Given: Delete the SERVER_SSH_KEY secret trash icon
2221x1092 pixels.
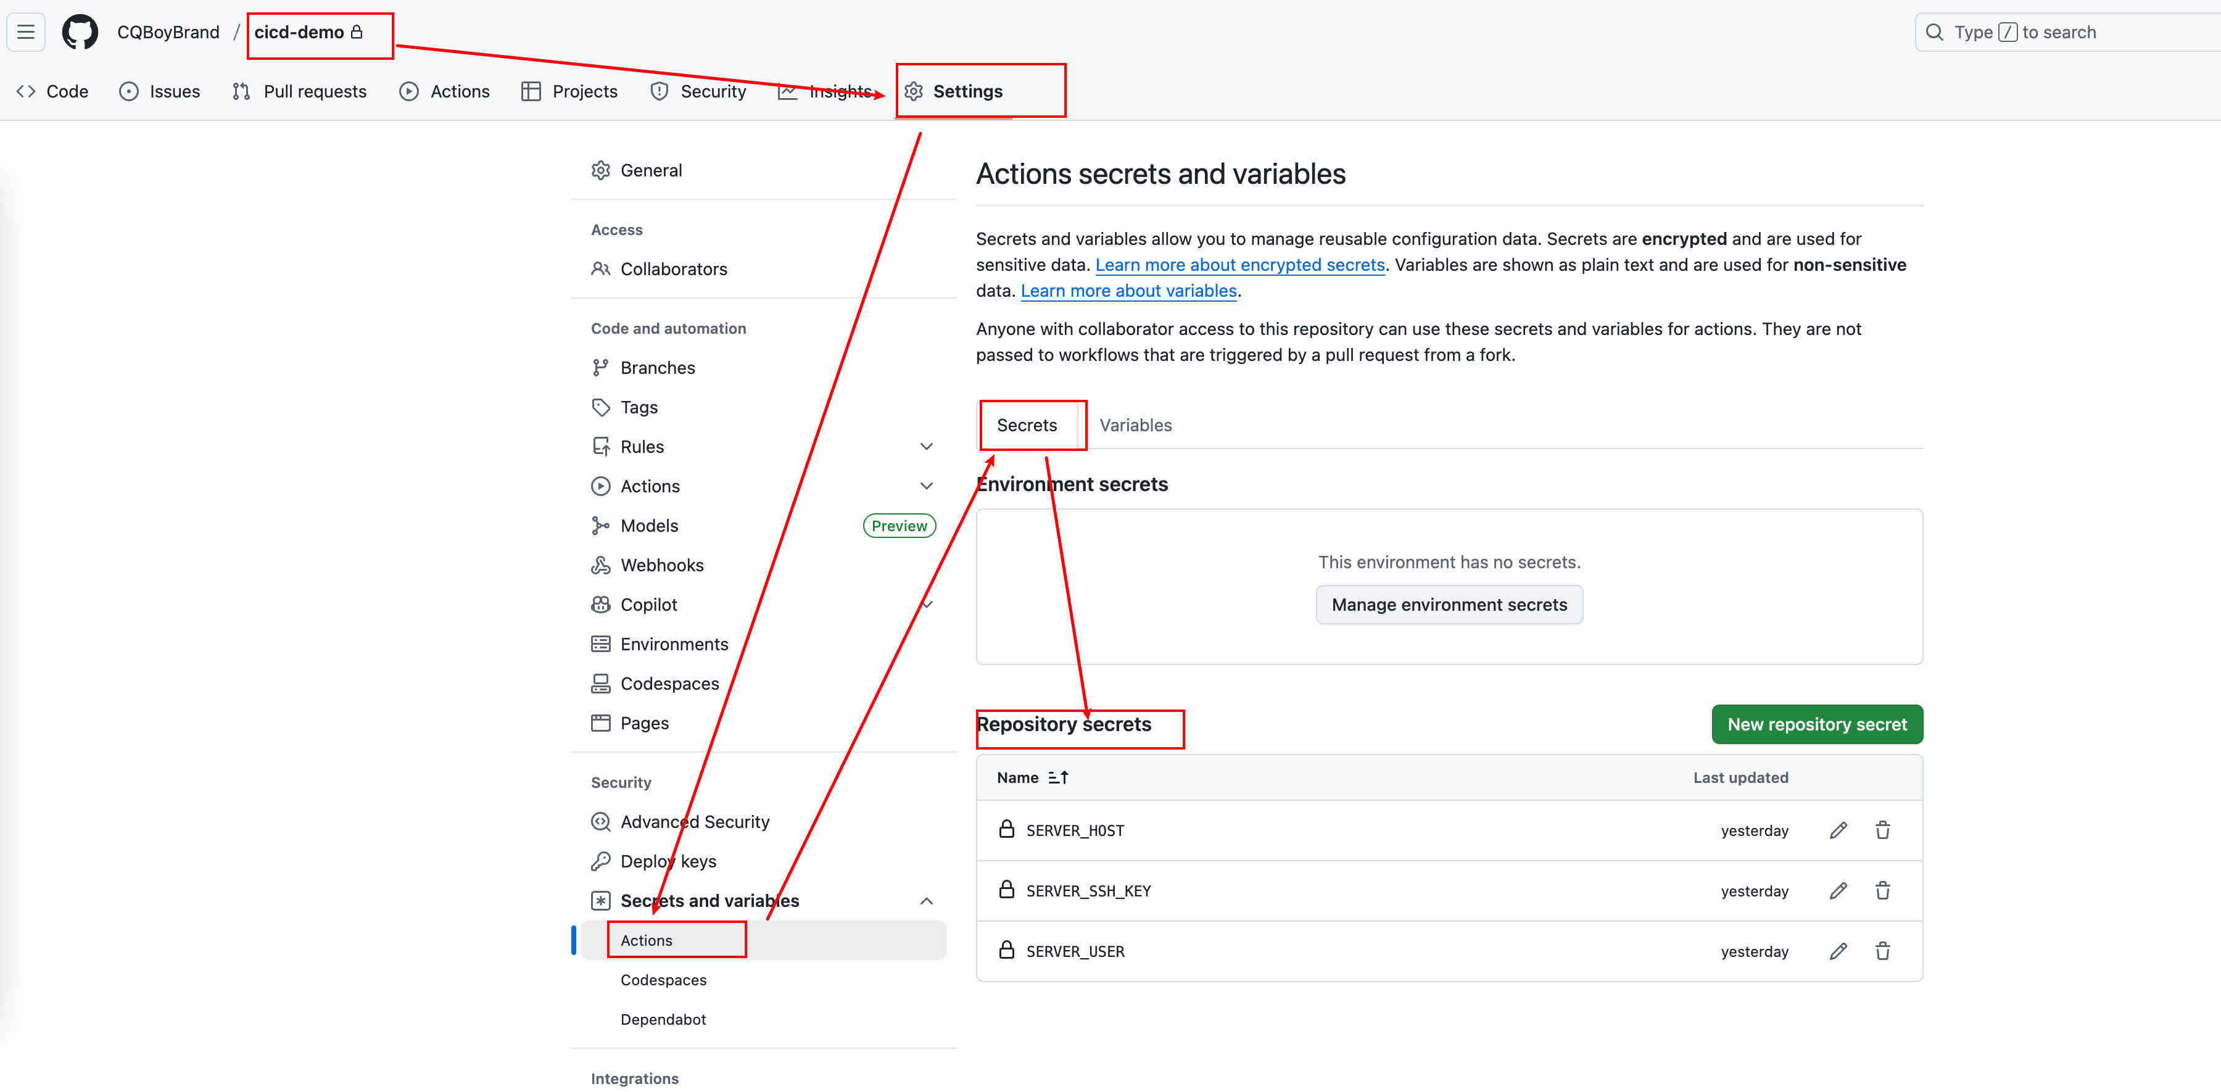Looking at the screenshot, I should coord(1882,890).
